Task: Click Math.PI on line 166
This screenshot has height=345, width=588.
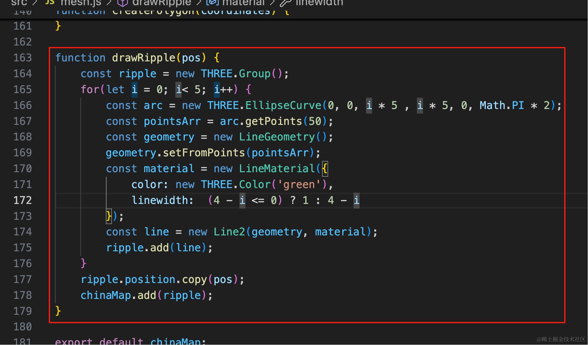Action: [x=502, y=105]
